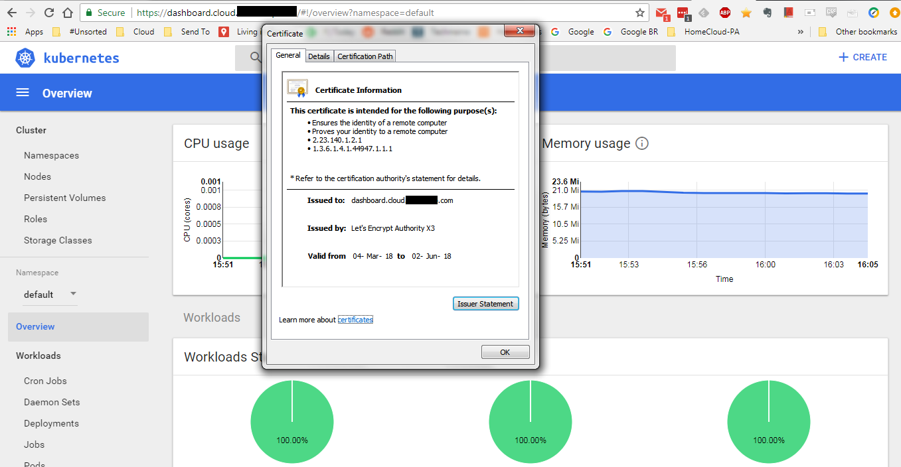Switch to the Details tab
901x467 pixels.
[x=319, y=56]
